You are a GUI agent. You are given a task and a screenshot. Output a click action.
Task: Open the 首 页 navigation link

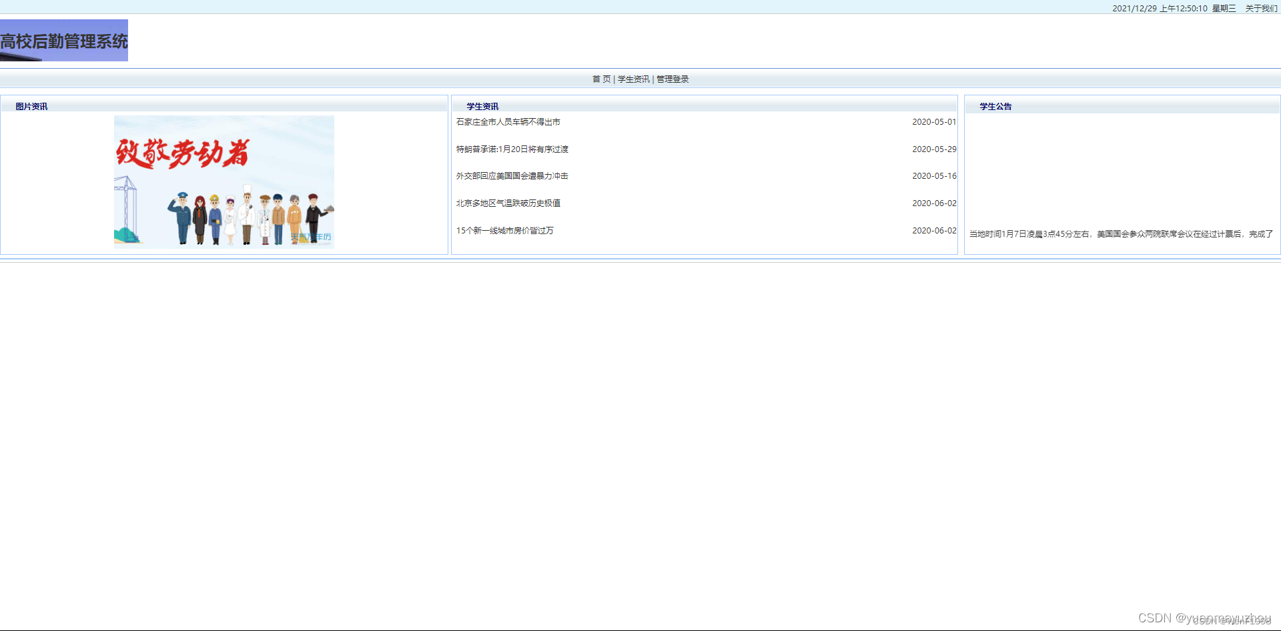601,79
